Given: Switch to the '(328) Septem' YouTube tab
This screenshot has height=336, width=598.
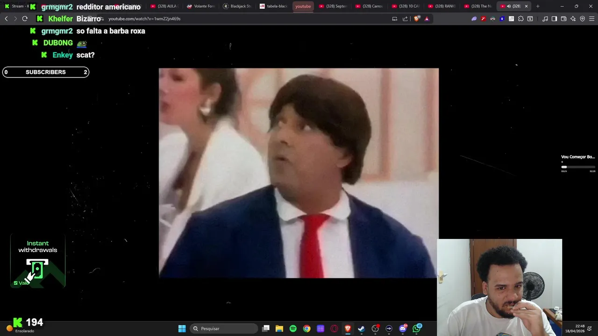Looking at the screenshot, I should 333,6.
